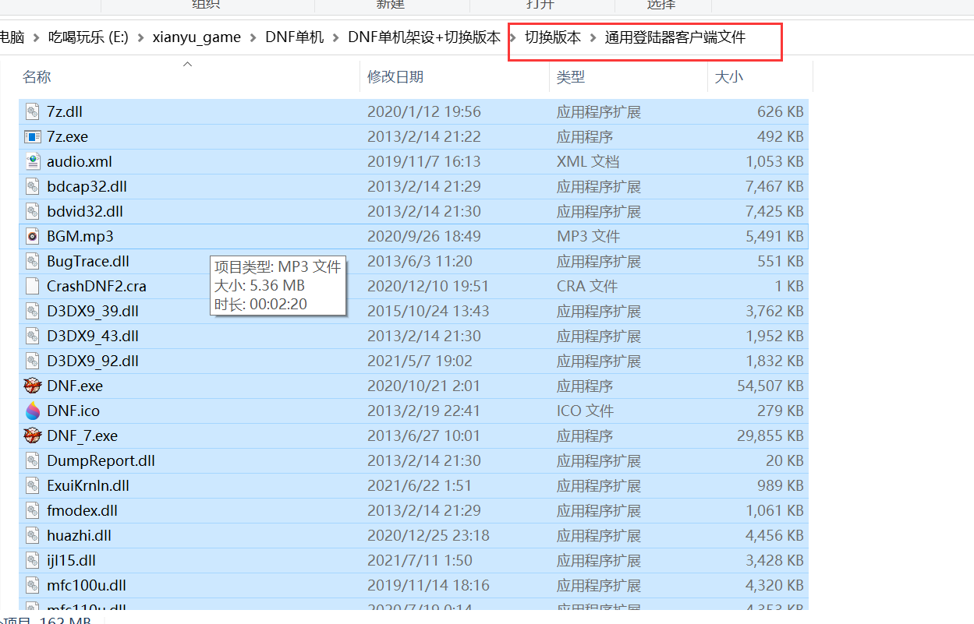Select the DNF_7.exe game icon
The width and height of the screenshot is (974, 624).
click(x=32, y=435)
